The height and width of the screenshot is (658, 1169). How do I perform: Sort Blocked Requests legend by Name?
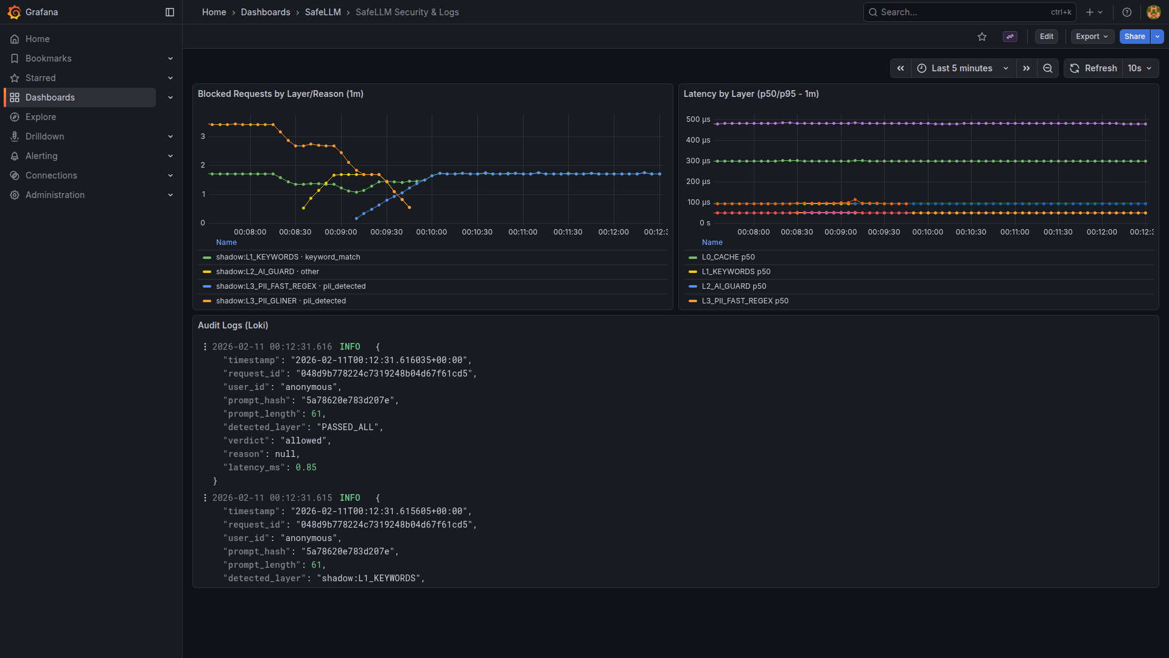coord(226,242)
